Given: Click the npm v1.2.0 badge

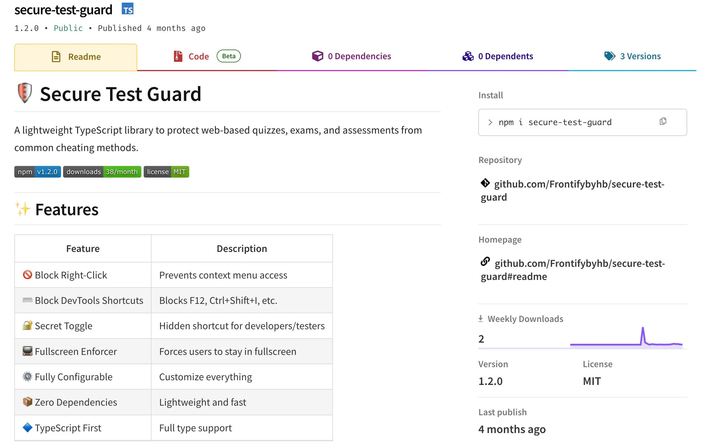Looking at the screenshot, I should (38, 172).
